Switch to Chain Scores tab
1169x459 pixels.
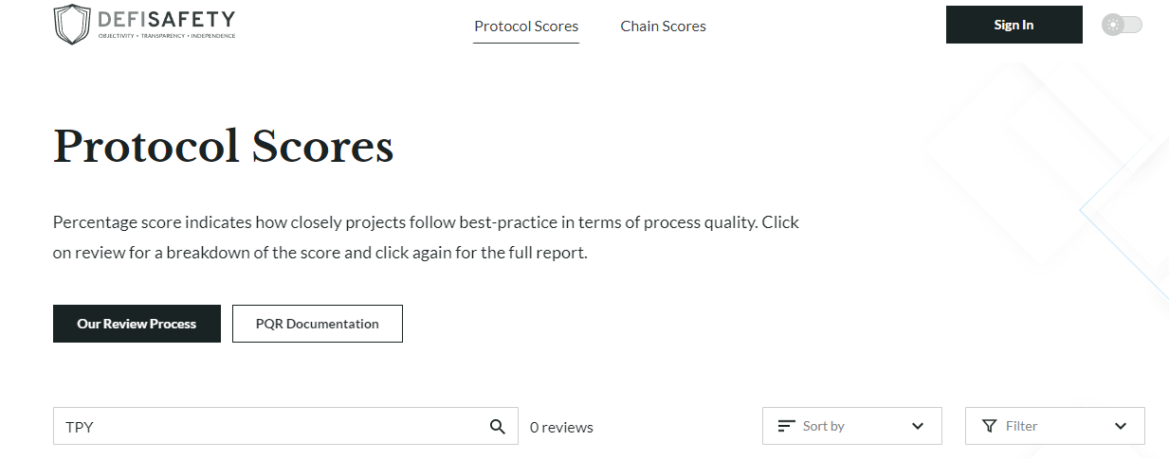tap(664, 26)
